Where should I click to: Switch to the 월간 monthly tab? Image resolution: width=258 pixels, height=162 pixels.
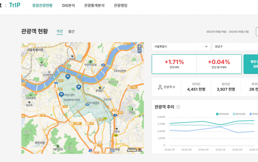click(71, 32)
